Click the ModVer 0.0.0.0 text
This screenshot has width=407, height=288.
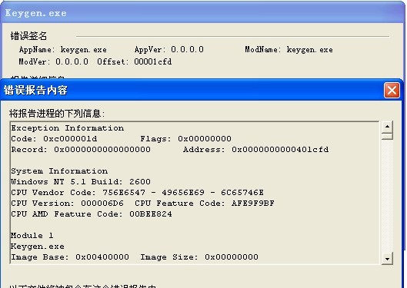click(x=53, y=61)
